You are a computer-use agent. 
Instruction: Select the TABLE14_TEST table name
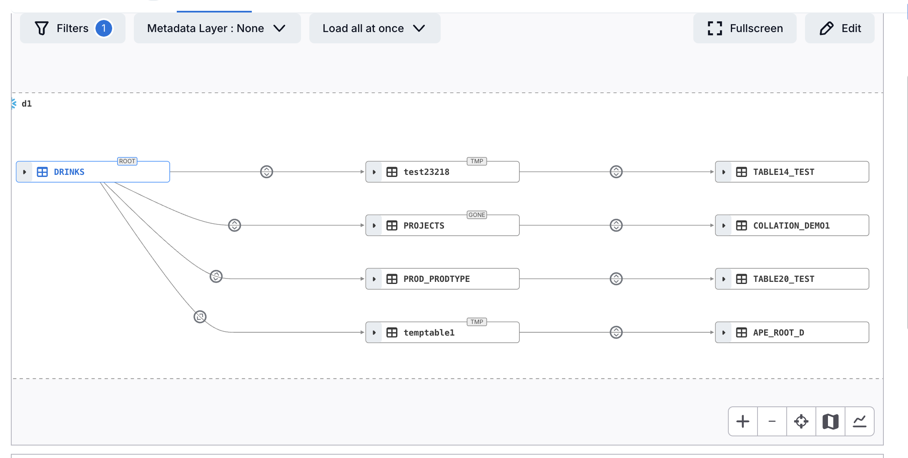click(784, 172)
